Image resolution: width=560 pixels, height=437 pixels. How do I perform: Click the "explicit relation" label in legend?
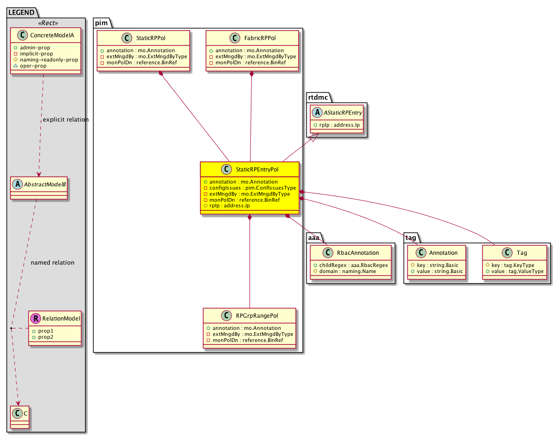[x=65, y=120]
